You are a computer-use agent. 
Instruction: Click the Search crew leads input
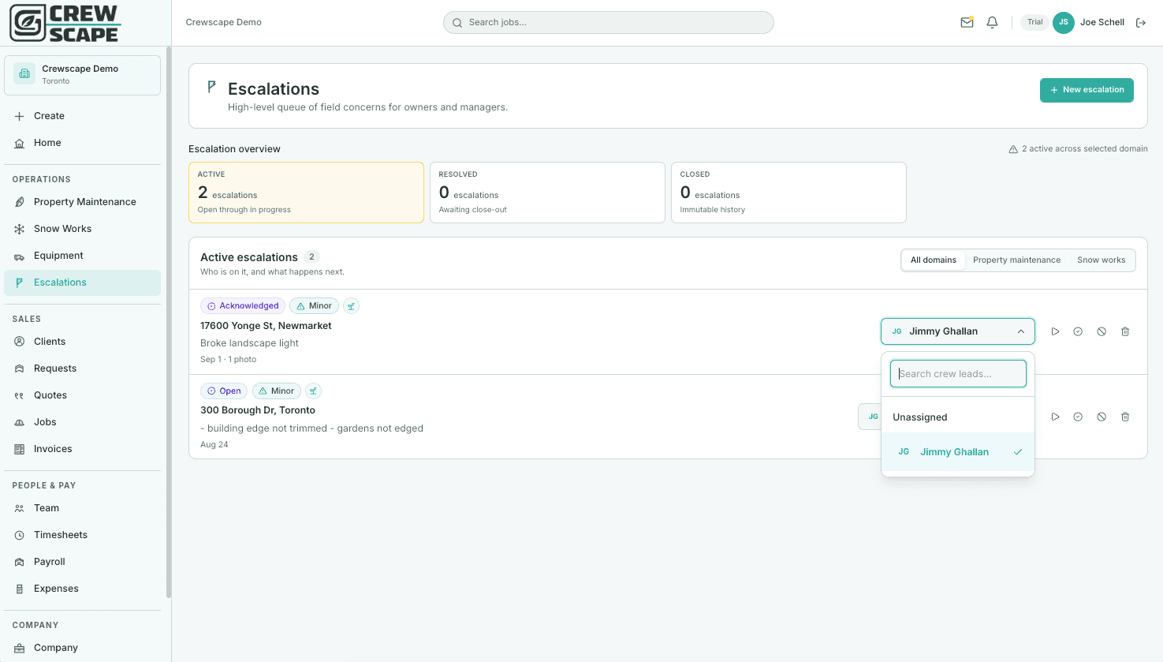click(958, 374)
